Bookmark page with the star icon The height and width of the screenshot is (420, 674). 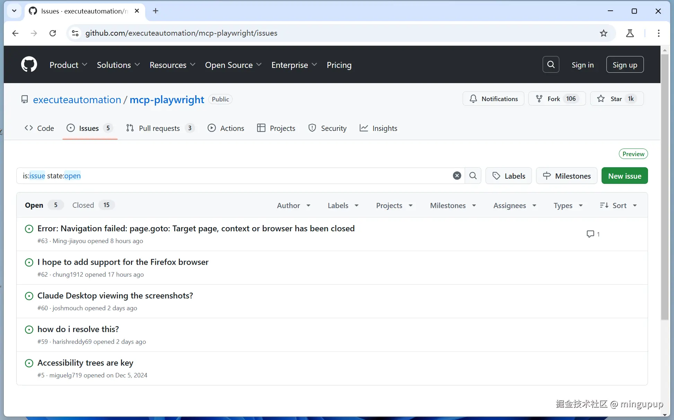[603, 33]
